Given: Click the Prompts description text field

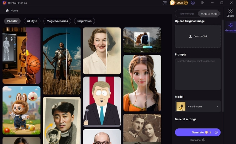Looking at the screenshot, I should pos(198,74).
